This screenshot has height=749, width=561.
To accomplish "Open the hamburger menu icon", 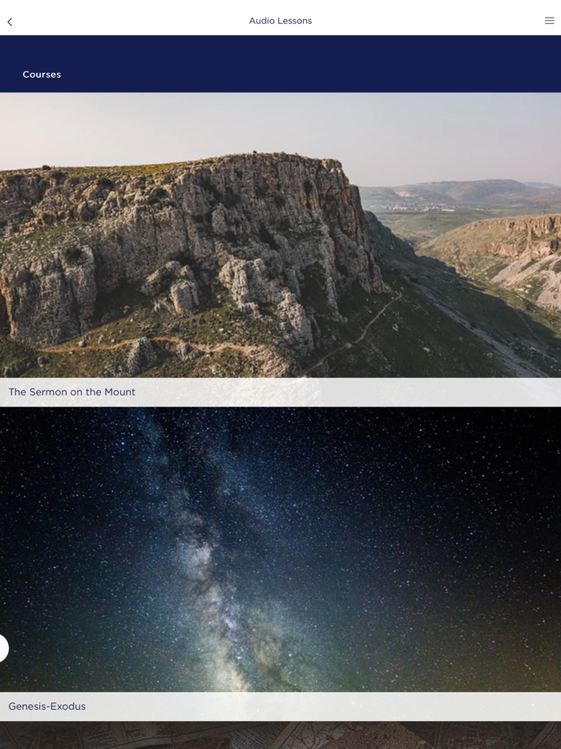I will pos(549,21).
